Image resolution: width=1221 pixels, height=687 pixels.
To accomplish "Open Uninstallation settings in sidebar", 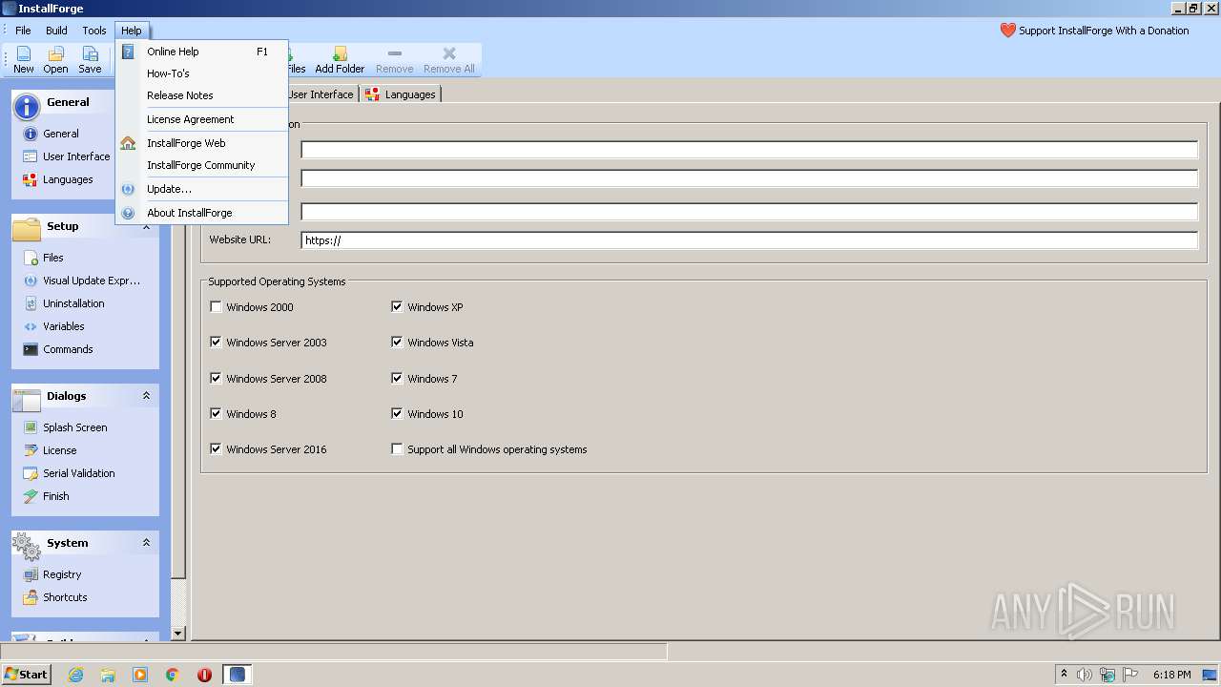I will (63, 303).
